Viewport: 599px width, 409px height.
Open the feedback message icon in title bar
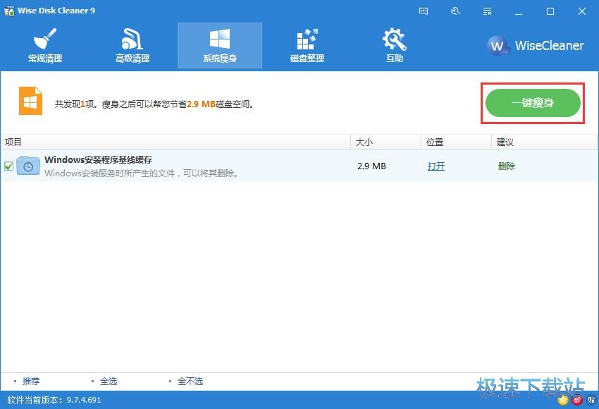point(424,11)
